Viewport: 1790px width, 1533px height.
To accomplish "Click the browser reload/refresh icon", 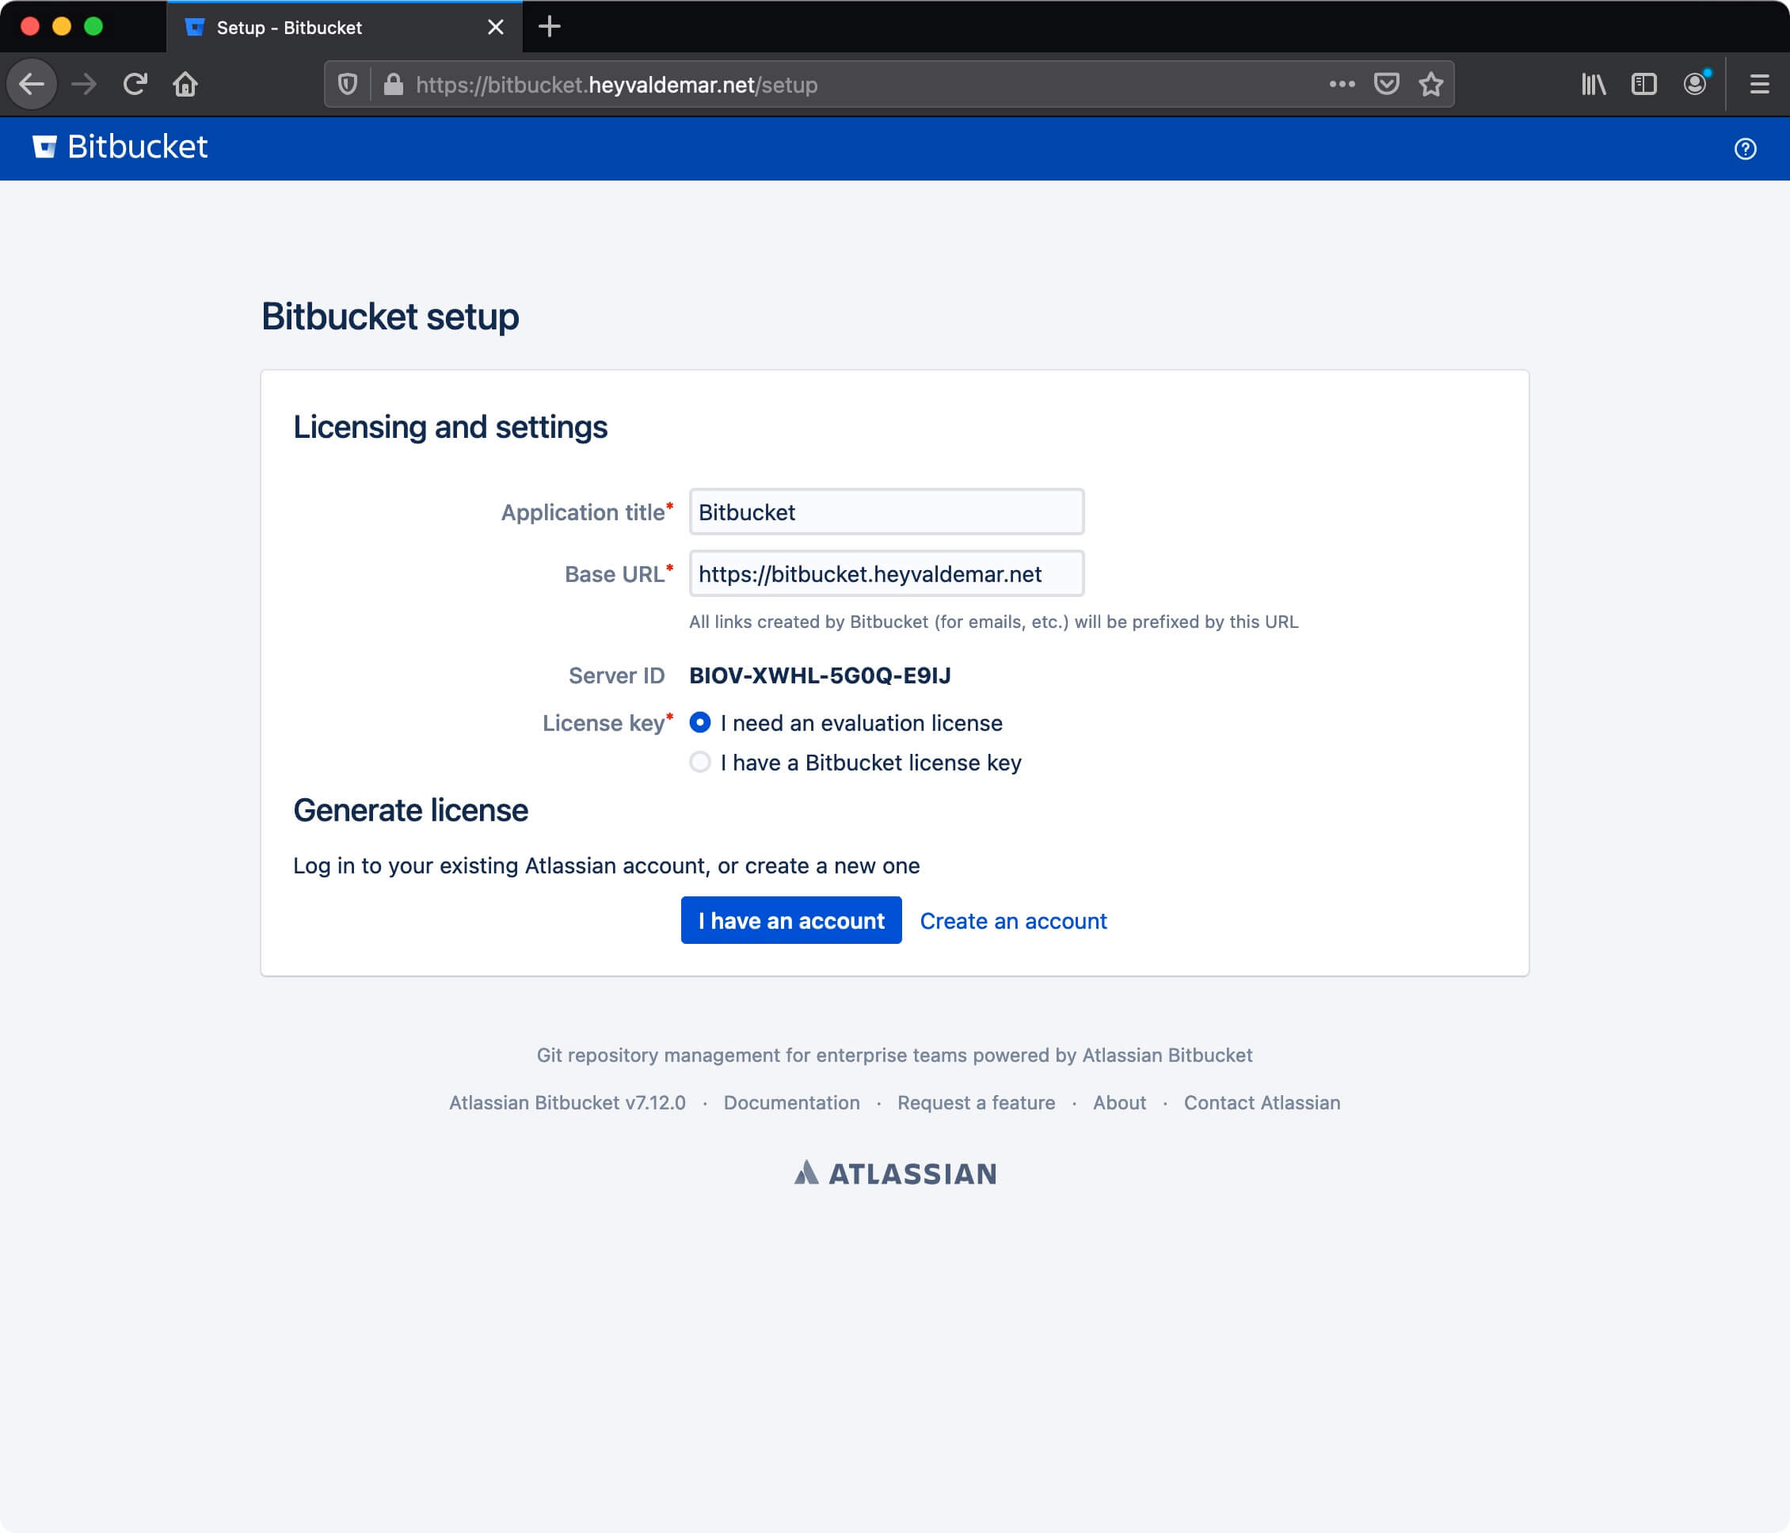I will pyautogui.click(x=137, y=84).
